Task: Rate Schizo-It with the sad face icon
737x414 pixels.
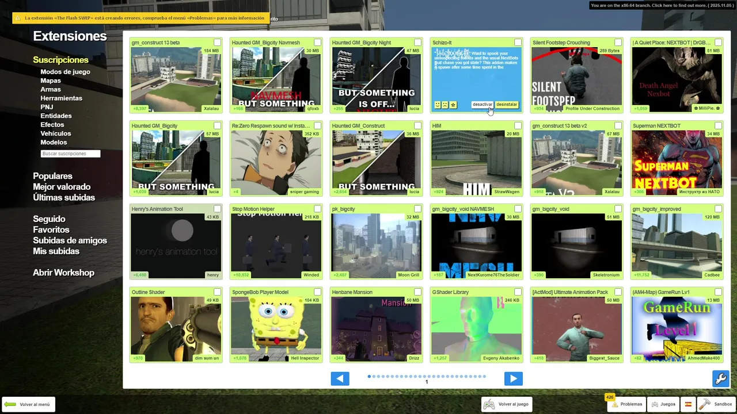Action: [x=445, y=105]
